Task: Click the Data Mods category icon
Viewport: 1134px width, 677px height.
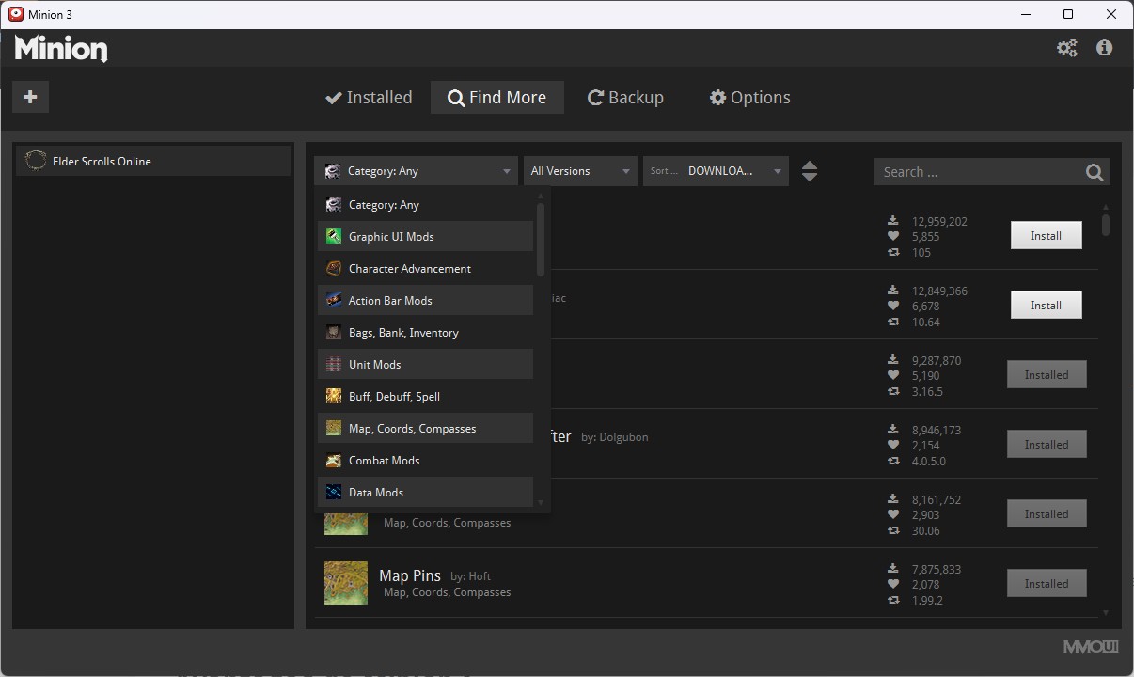Action: click(333, 492)
